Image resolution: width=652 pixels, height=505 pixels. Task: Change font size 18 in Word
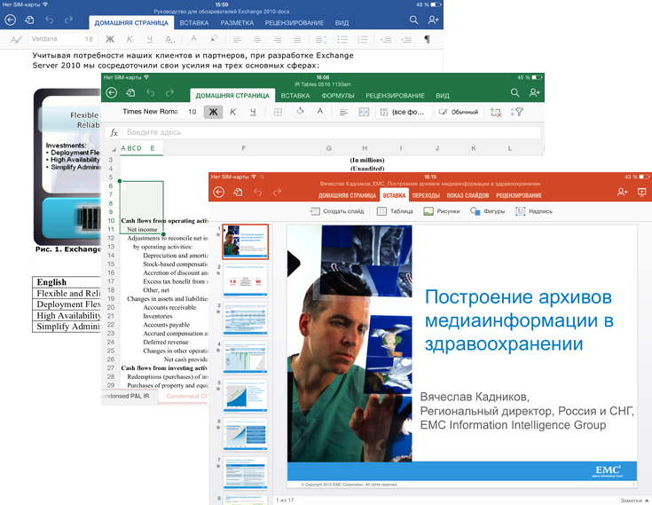tap(89, 39)
